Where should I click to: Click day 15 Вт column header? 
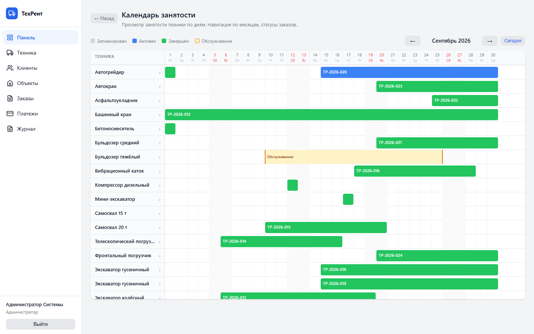(326, 58)
